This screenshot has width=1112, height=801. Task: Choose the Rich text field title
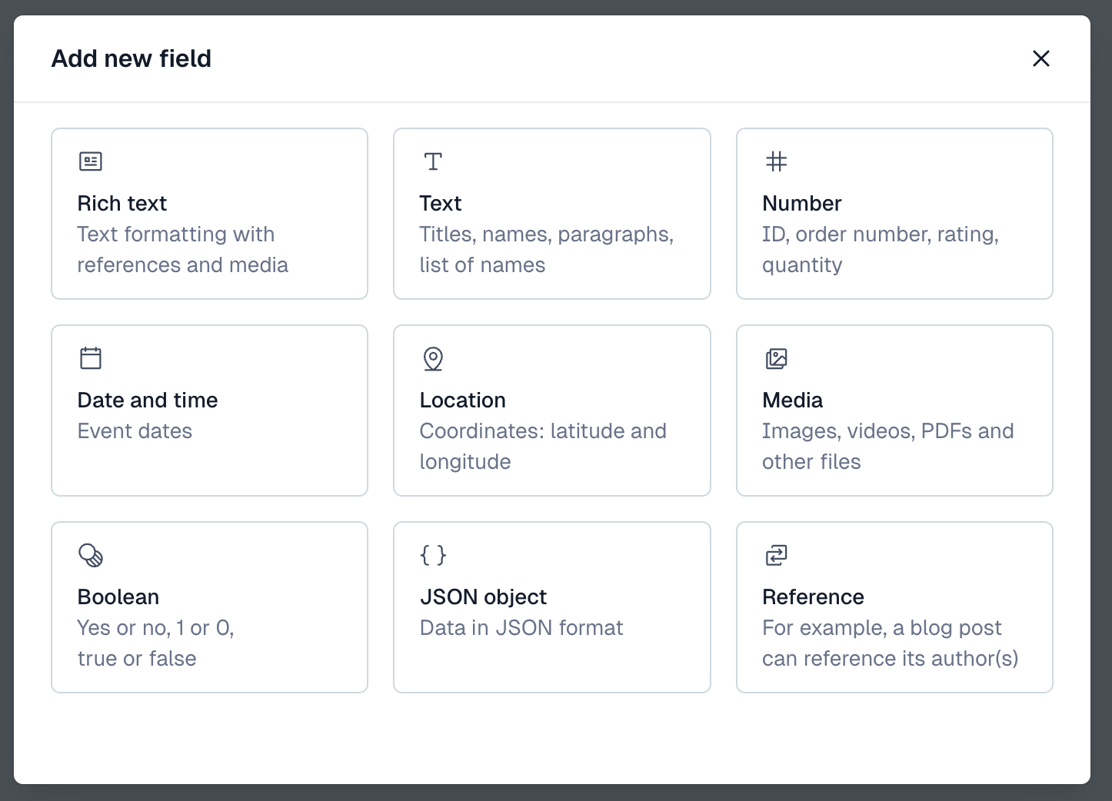coord(122,203)
